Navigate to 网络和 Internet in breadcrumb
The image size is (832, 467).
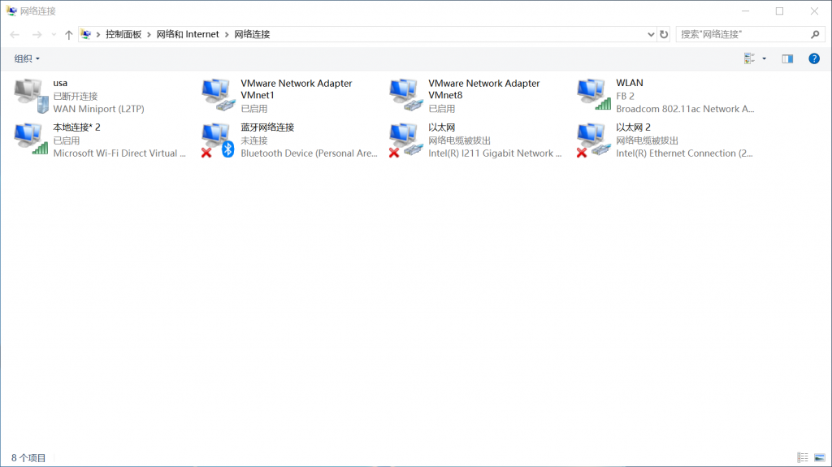click(188, 35)
